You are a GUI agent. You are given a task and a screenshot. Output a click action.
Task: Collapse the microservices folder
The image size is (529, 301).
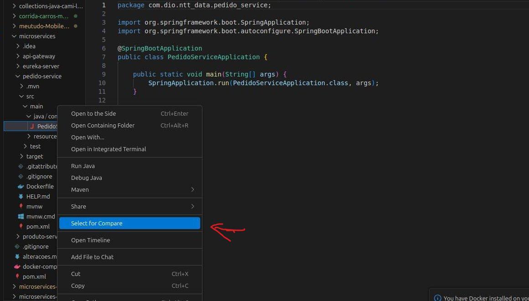pyautogui.click(x=14, y=36)
